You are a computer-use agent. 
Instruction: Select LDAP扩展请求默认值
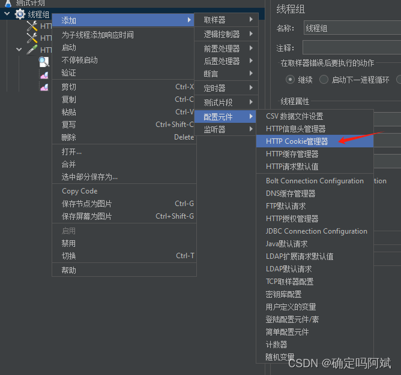point(315,256)
